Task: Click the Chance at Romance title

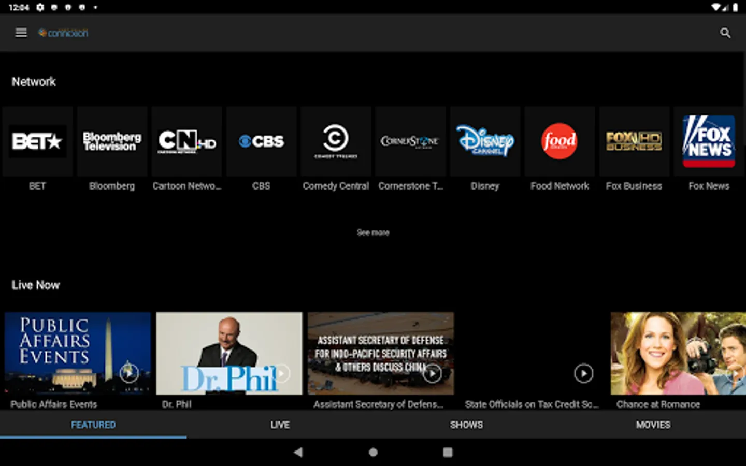Action: click(658, 404)
